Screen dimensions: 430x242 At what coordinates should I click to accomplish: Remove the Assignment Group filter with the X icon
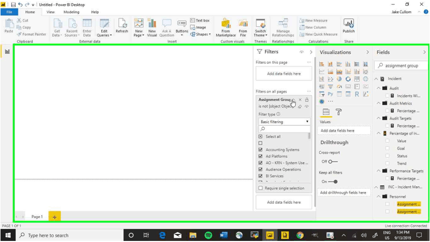[x=300, y=99]
